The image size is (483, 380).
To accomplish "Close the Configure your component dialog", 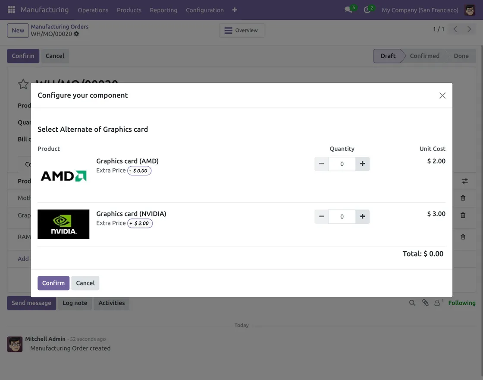I will [x=442, y=95].
